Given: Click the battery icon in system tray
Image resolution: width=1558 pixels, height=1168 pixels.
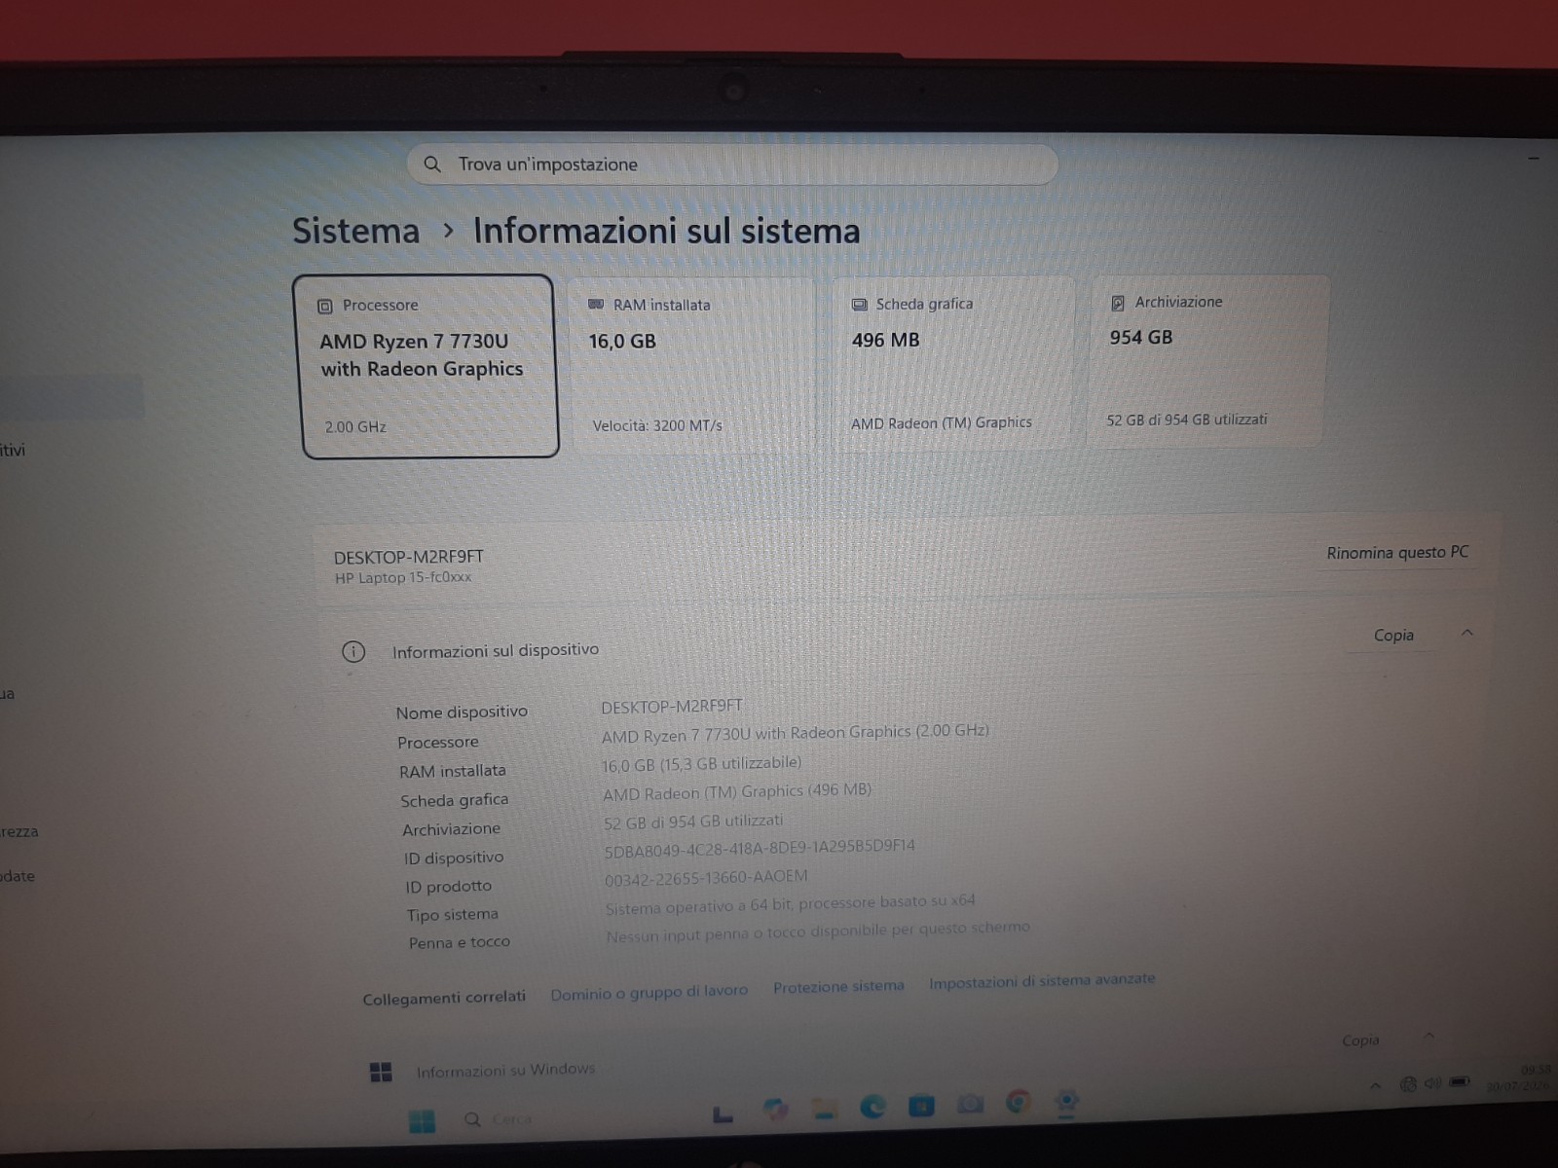Looking at the screenshot, I should coord(1460,1081).
